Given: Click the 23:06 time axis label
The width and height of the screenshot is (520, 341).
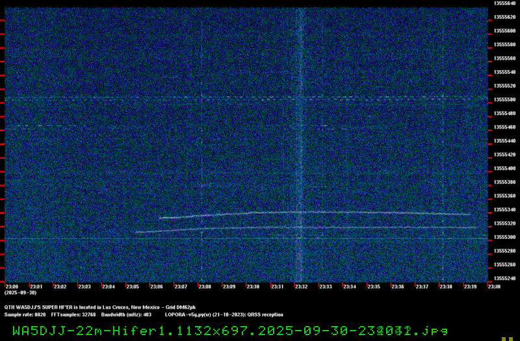Looking at the screenshot, I should pos(157,286).
